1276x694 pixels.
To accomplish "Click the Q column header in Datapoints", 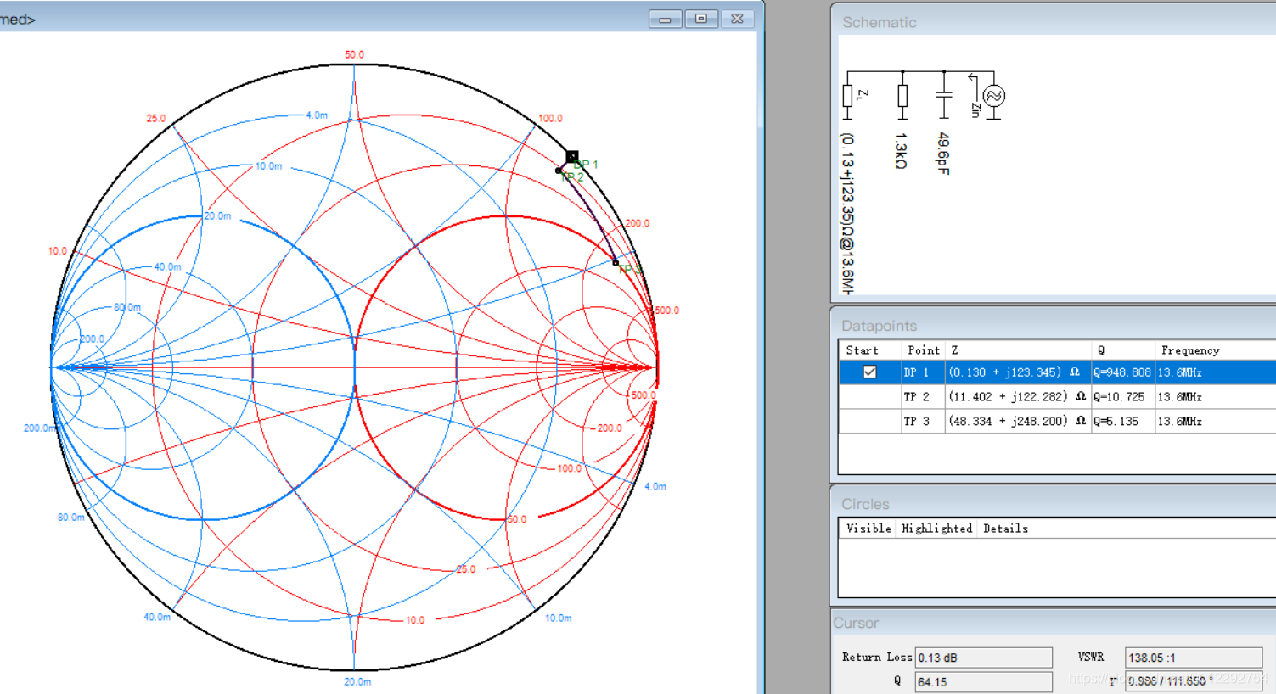I will 1123,350.
